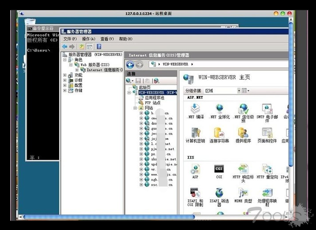Click the green zoom button of remote desktop

point(283,13)
